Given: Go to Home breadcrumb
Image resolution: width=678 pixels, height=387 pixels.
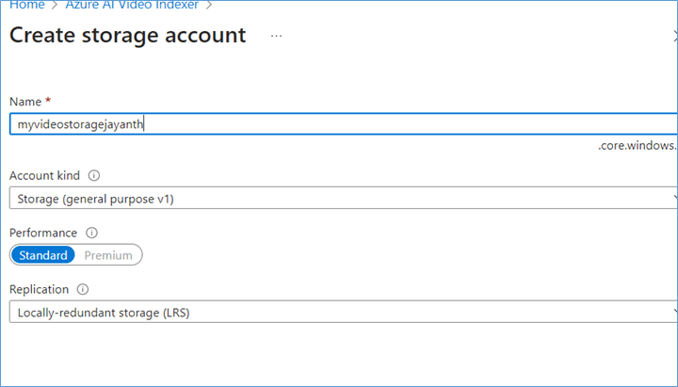Looking at the screenshot, I should (x=26, y=5).
